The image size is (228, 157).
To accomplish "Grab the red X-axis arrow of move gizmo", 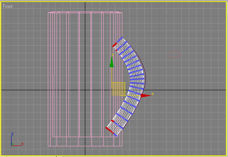I will point(146,95).
